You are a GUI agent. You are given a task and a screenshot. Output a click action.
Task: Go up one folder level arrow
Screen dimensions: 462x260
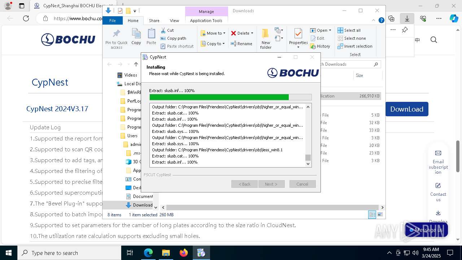[136, 64]
